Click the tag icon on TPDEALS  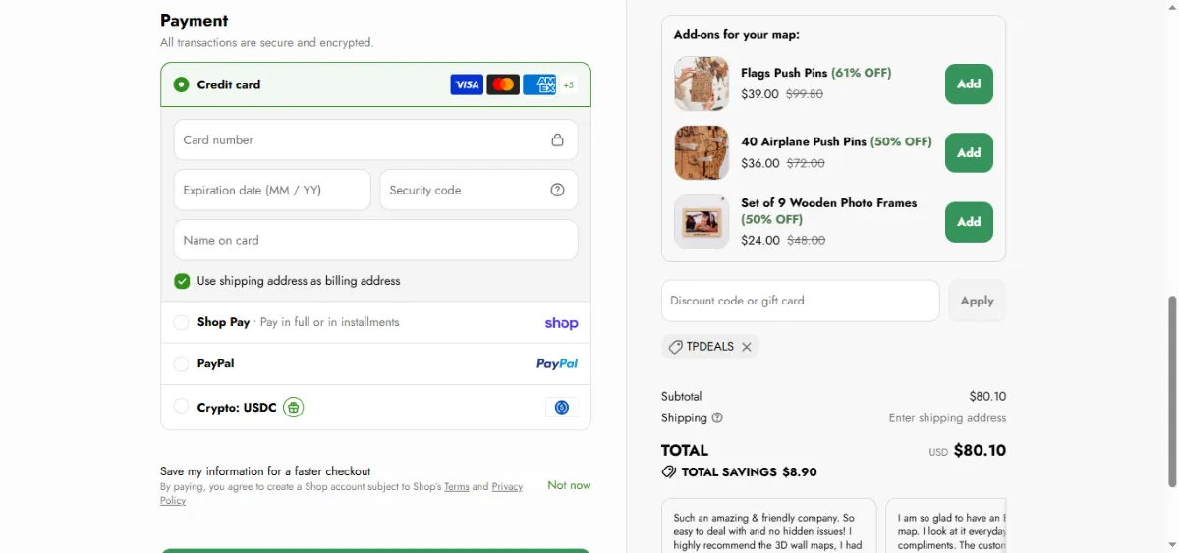pos(675,347)
